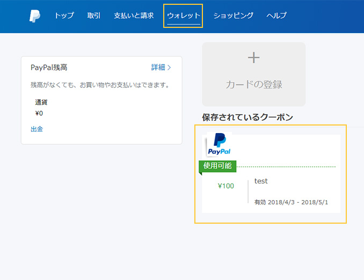This screenshot has height=280, width=364.
Task: Click the PayPal logo in the header
Action: click(x=34, y=16)
